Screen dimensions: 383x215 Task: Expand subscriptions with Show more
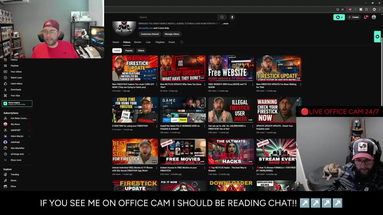pos(16,160)
